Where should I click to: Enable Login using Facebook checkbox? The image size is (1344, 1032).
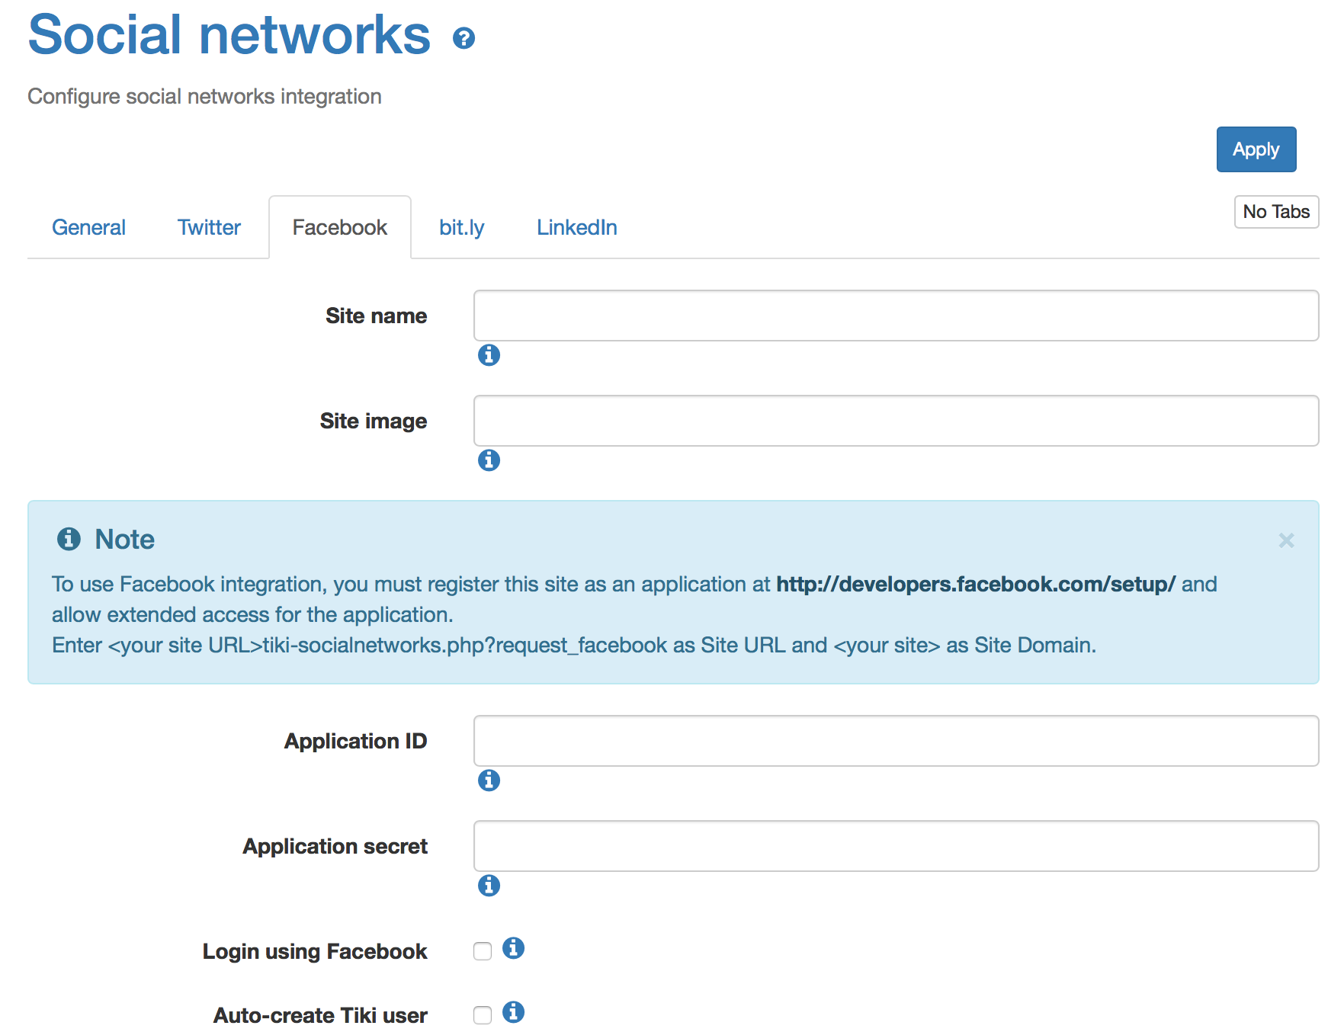[483, 951]
